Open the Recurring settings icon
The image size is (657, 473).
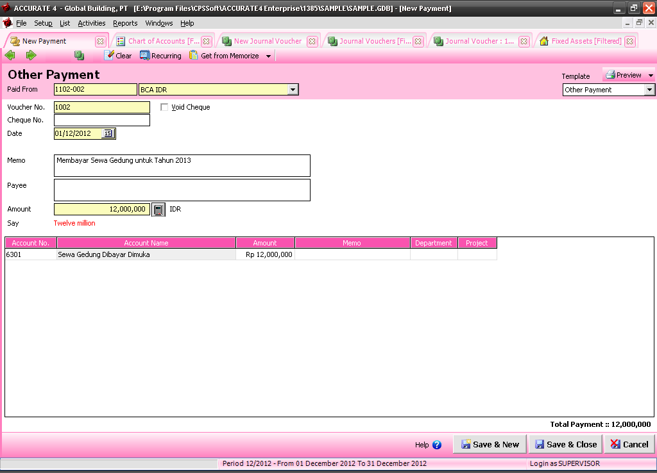pyautogui.click(x=145, y=56)
